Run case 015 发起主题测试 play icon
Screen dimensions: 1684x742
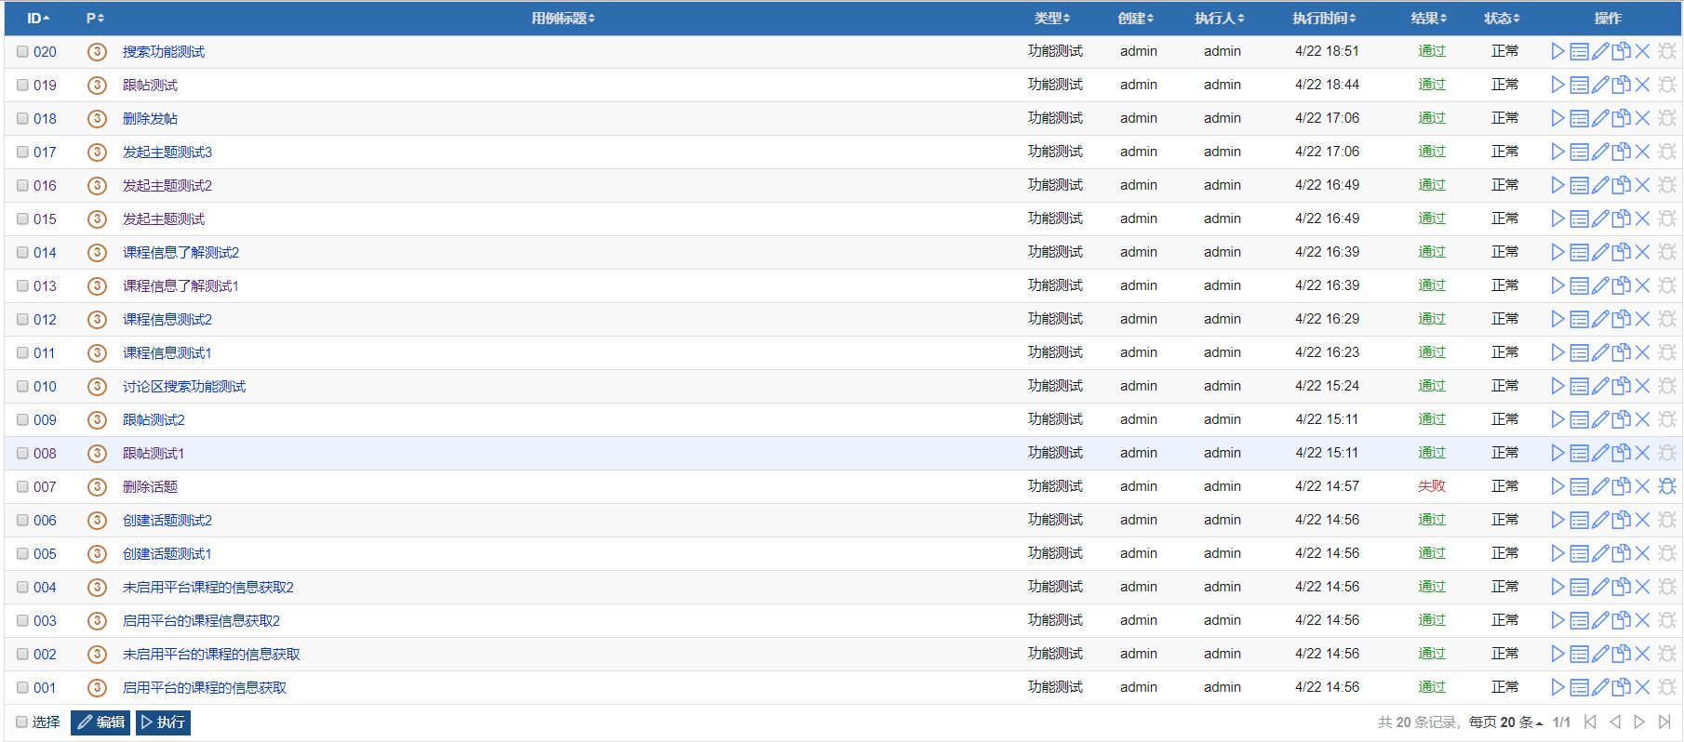coord(1557,219)
